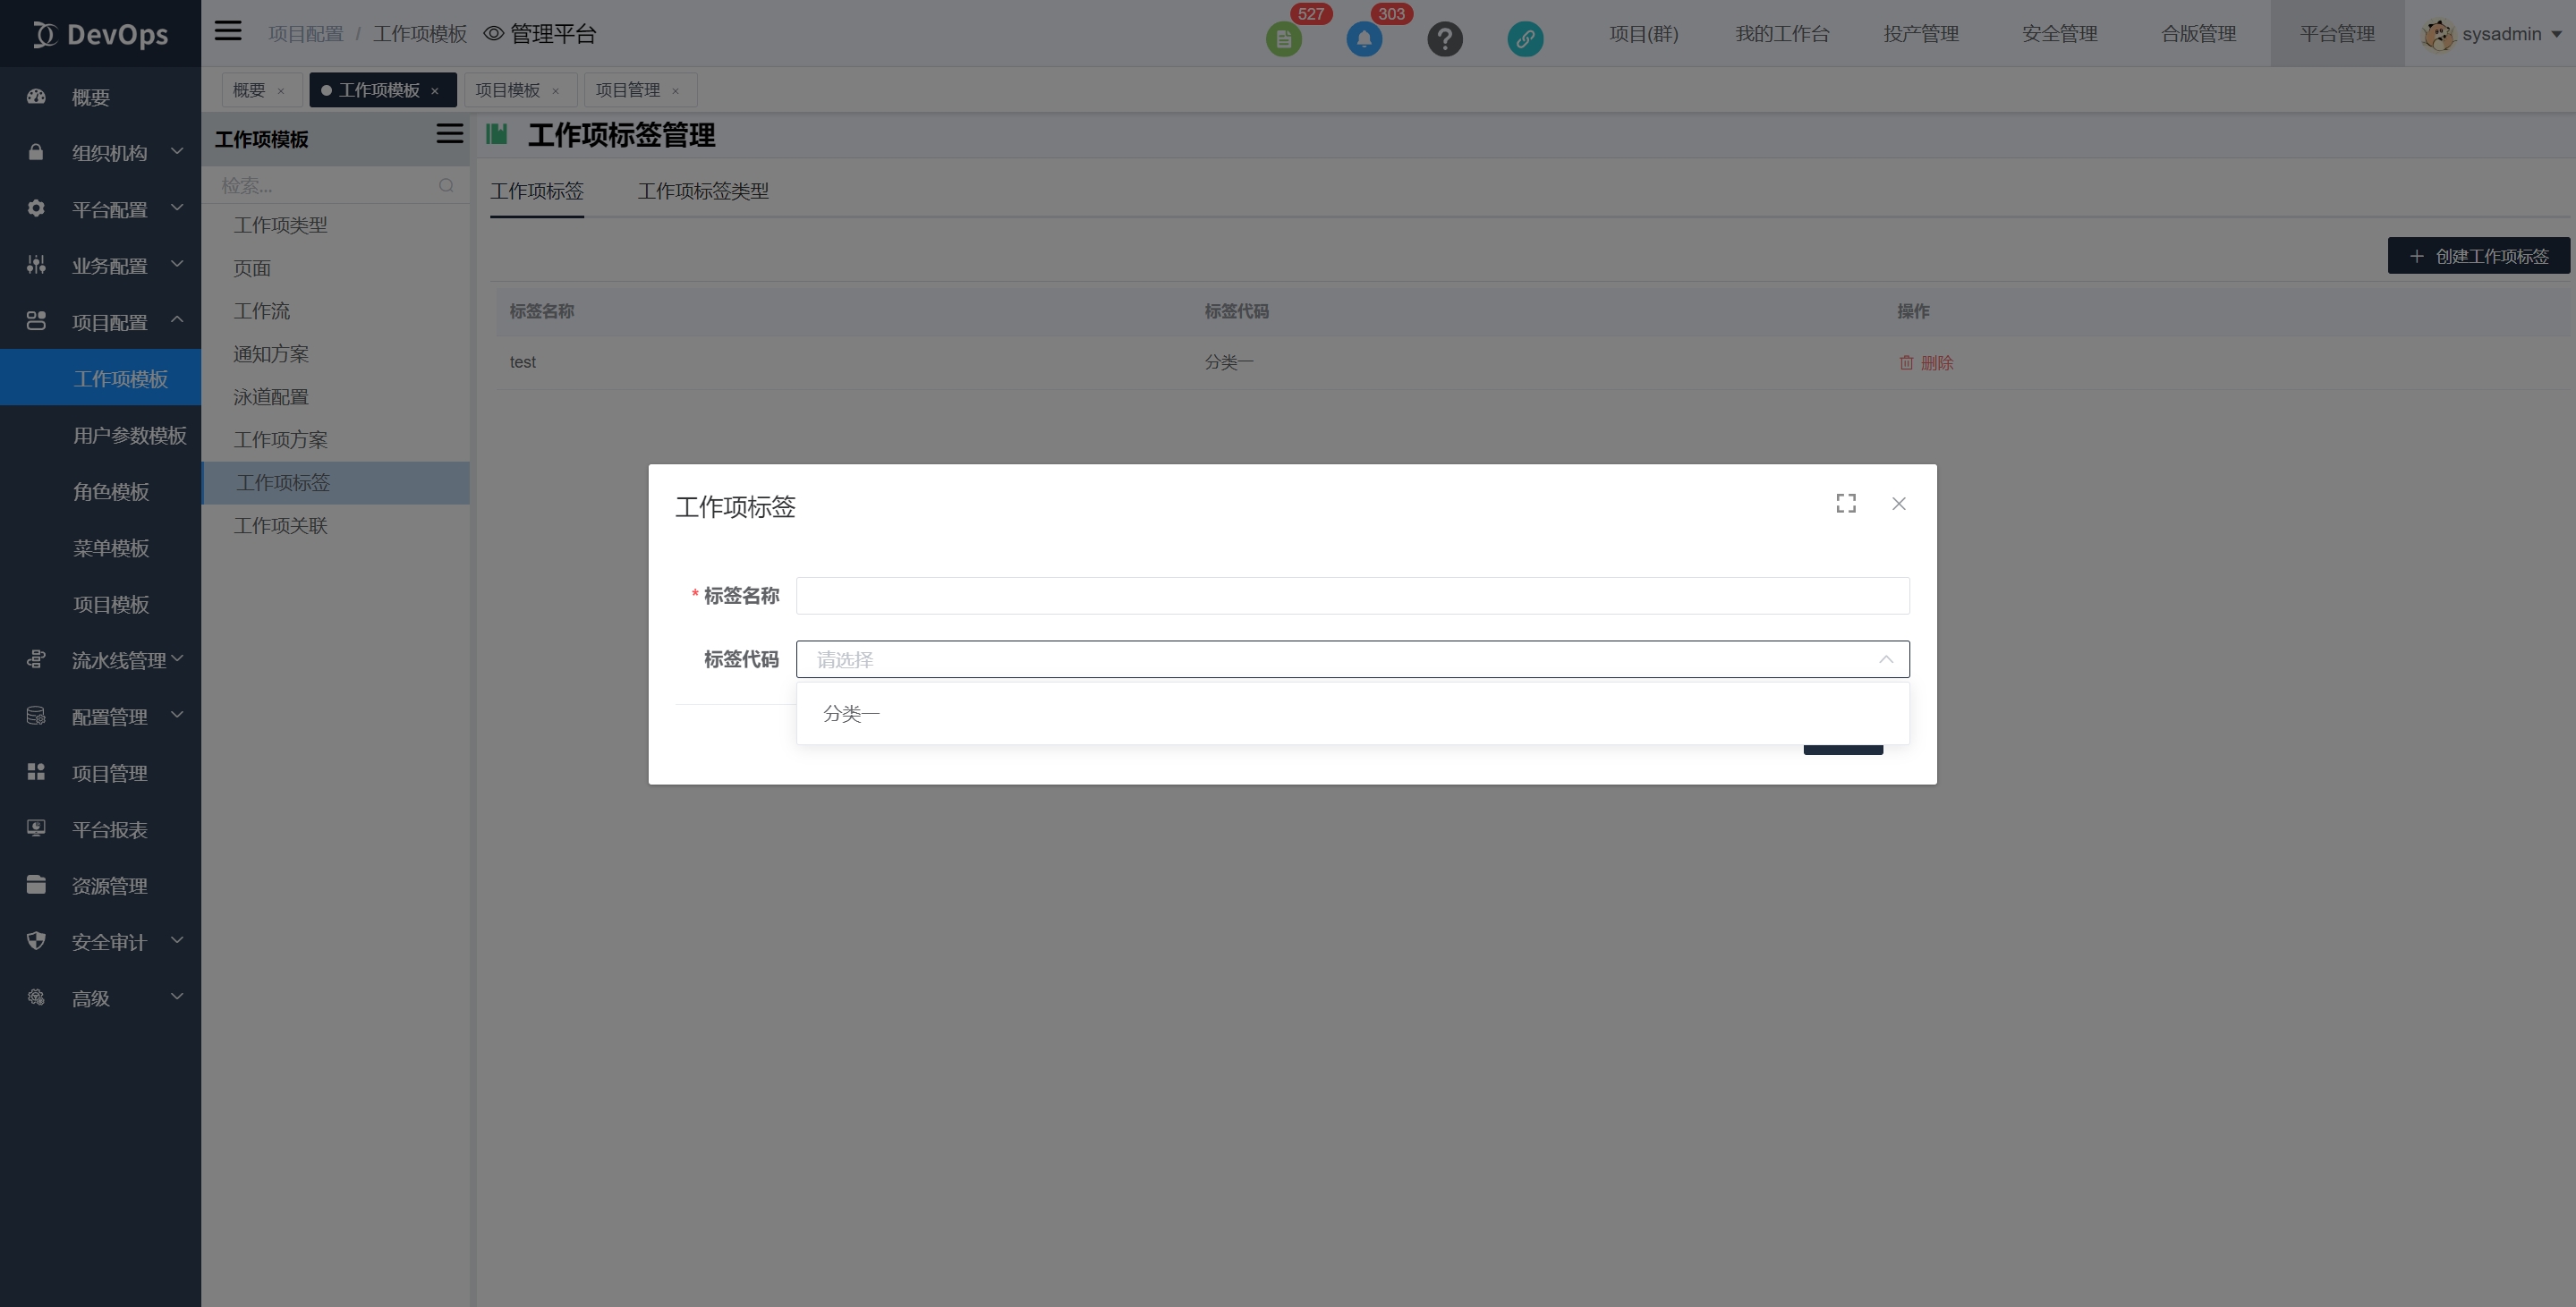
Task: Switch to the 项目模板 page tab
Action: (x=507, y=90)
